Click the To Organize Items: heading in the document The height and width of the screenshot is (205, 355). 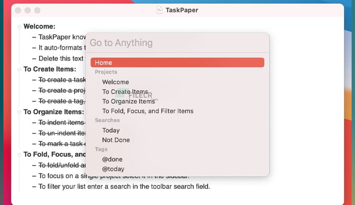(x=54, y=112)
